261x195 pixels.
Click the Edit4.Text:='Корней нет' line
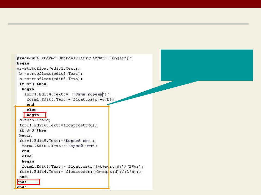[60, 146]
